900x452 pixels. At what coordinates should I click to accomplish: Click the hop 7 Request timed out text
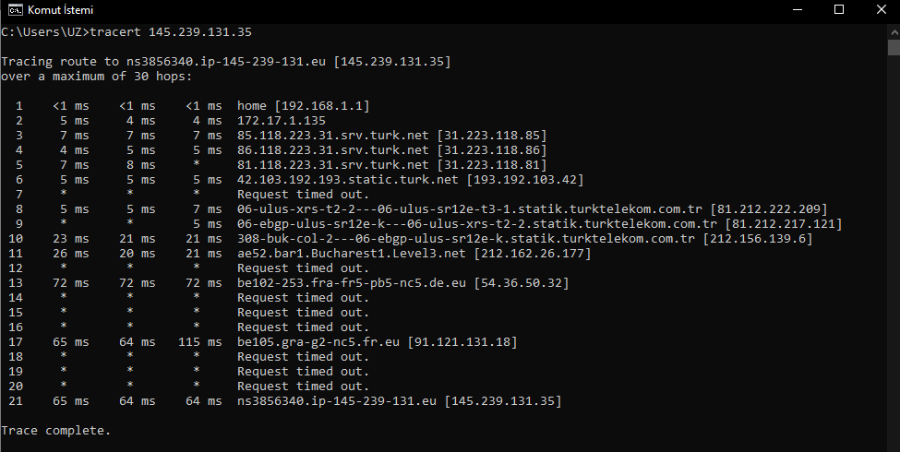pyautogui.click(x=303, y=195)
